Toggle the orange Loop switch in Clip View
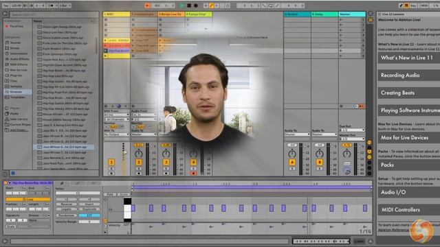 pos(27,199)
